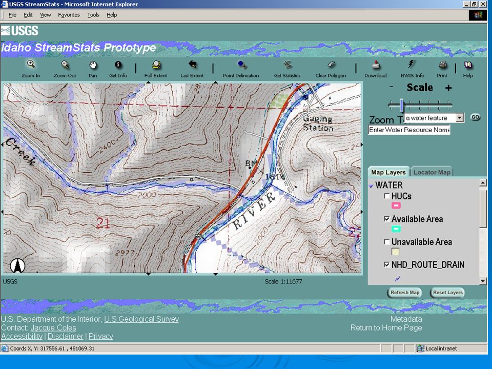Click the Windows flag logo in browser
Screen dimensions: 492x369
pos(478,15)
